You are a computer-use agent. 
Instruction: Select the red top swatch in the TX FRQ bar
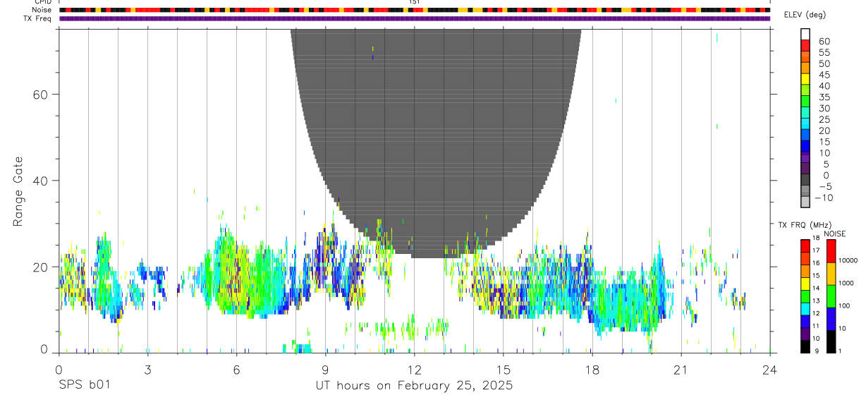[x=805, y=246]
